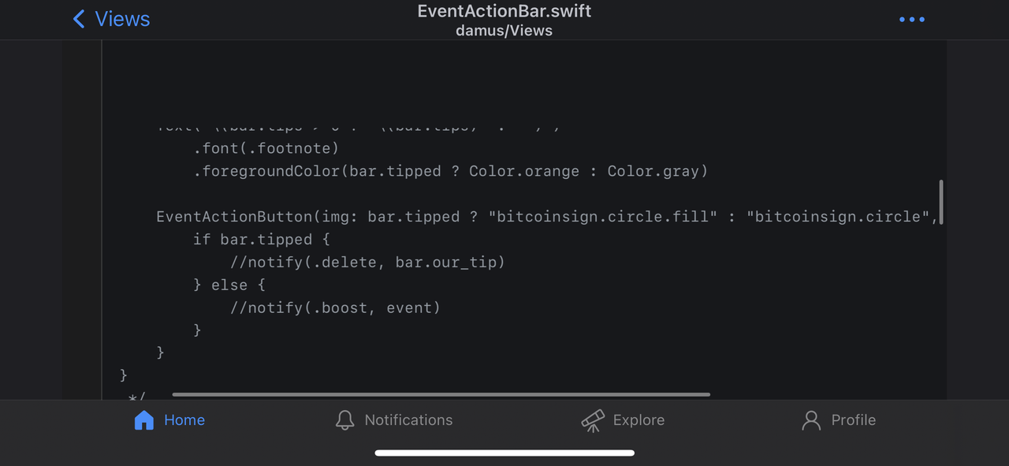
Task: Tap the Notifications bell icon
Action: [344, 420]
